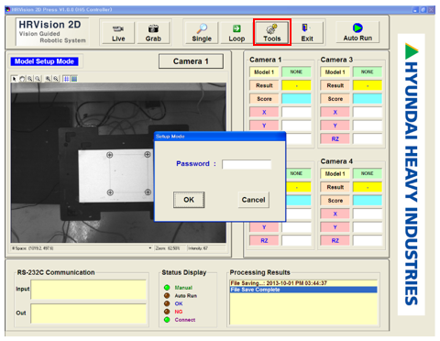Start Auto Run mode
The image size is (440, 341).
point(357,32)
